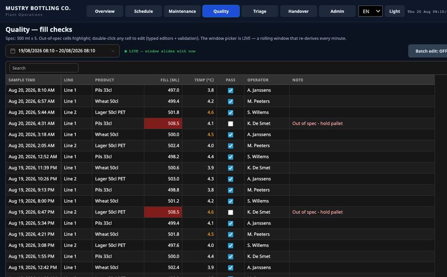Select the 497.0 fill value cell
Screen dimensions: 447x277
coord(163,90)
